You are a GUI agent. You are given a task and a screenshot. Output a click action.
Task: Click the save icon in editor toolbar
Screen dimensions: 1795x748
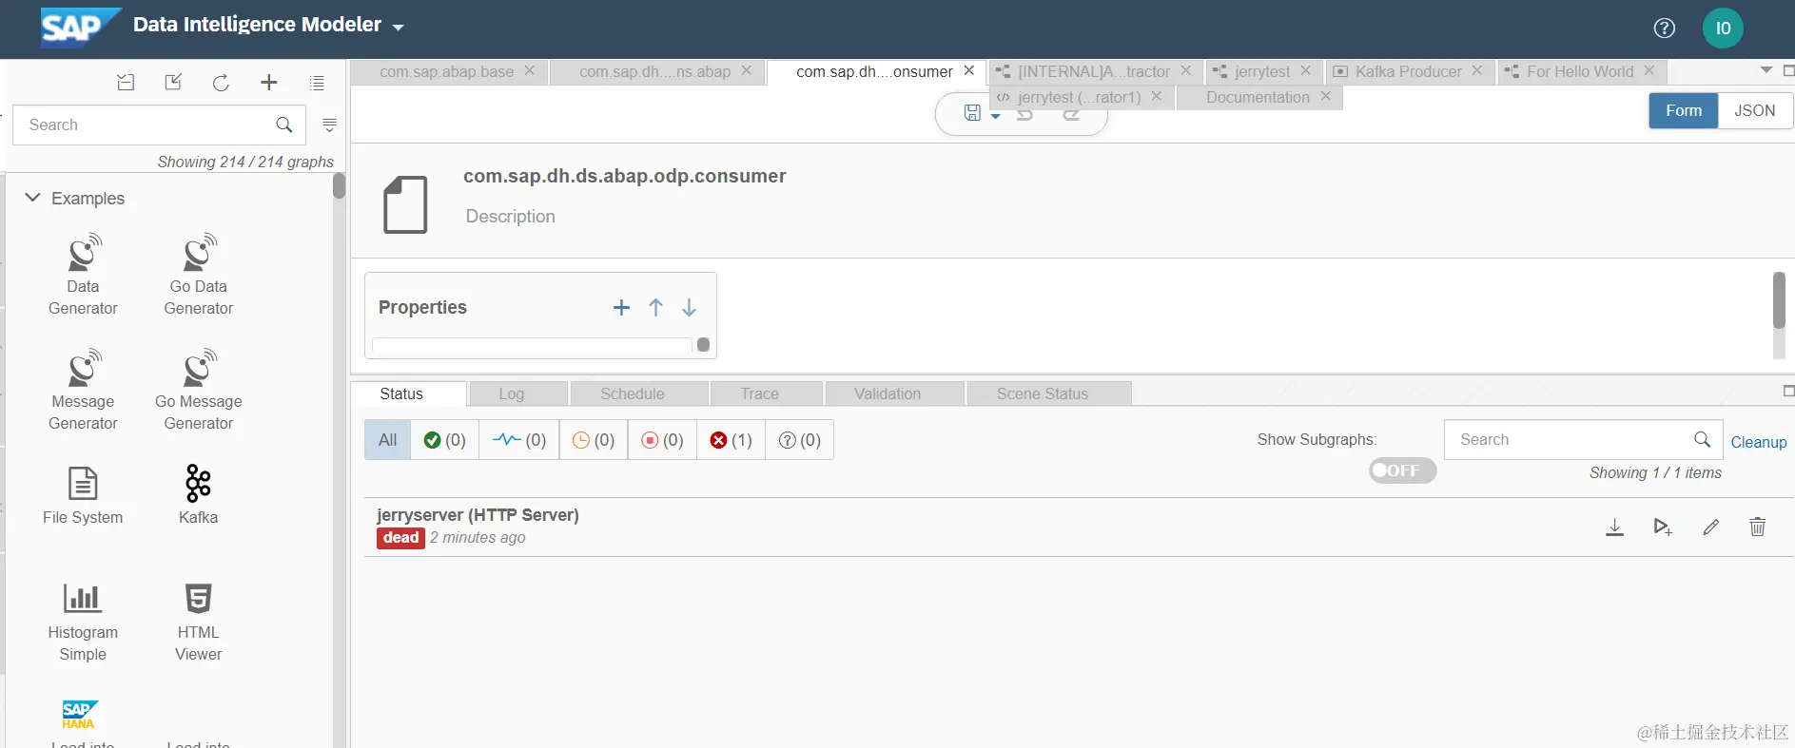[x=972, y=113]
